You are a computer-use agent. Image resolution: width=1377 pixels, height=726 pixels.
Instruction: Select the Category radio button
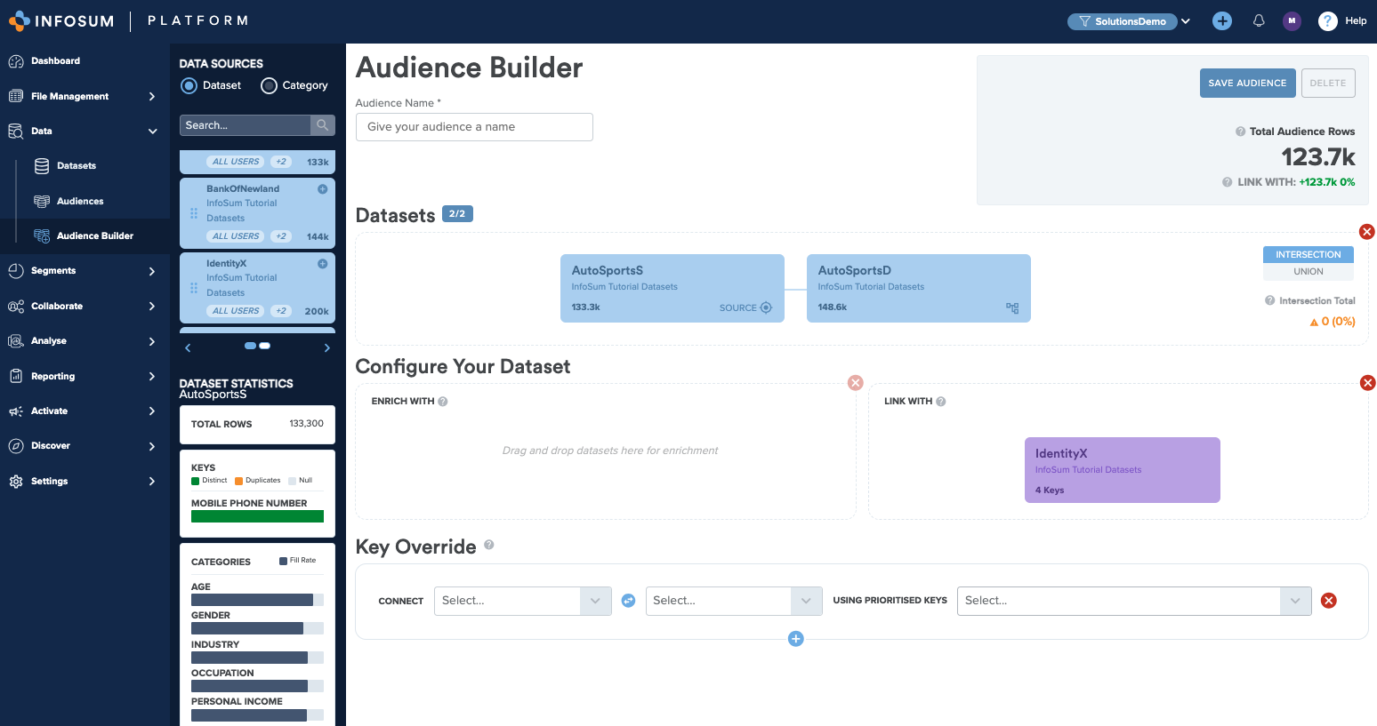pos(269,85)
